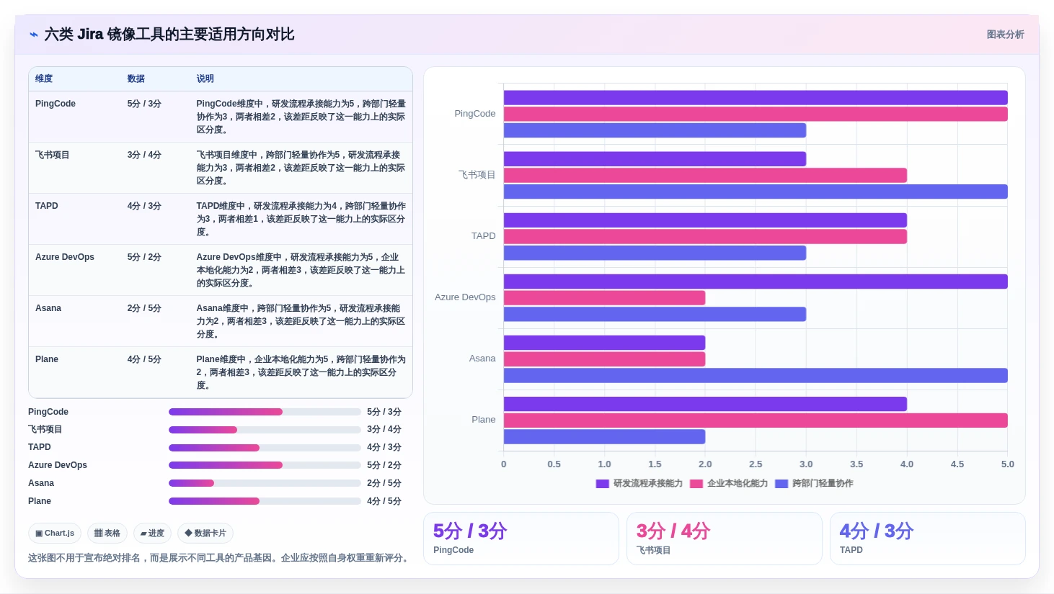Image resolution: width=1054 pixels, height=594 pixels.
Task: Click the Azure DevOps chart axis label
Action: (x=465, y=297)
